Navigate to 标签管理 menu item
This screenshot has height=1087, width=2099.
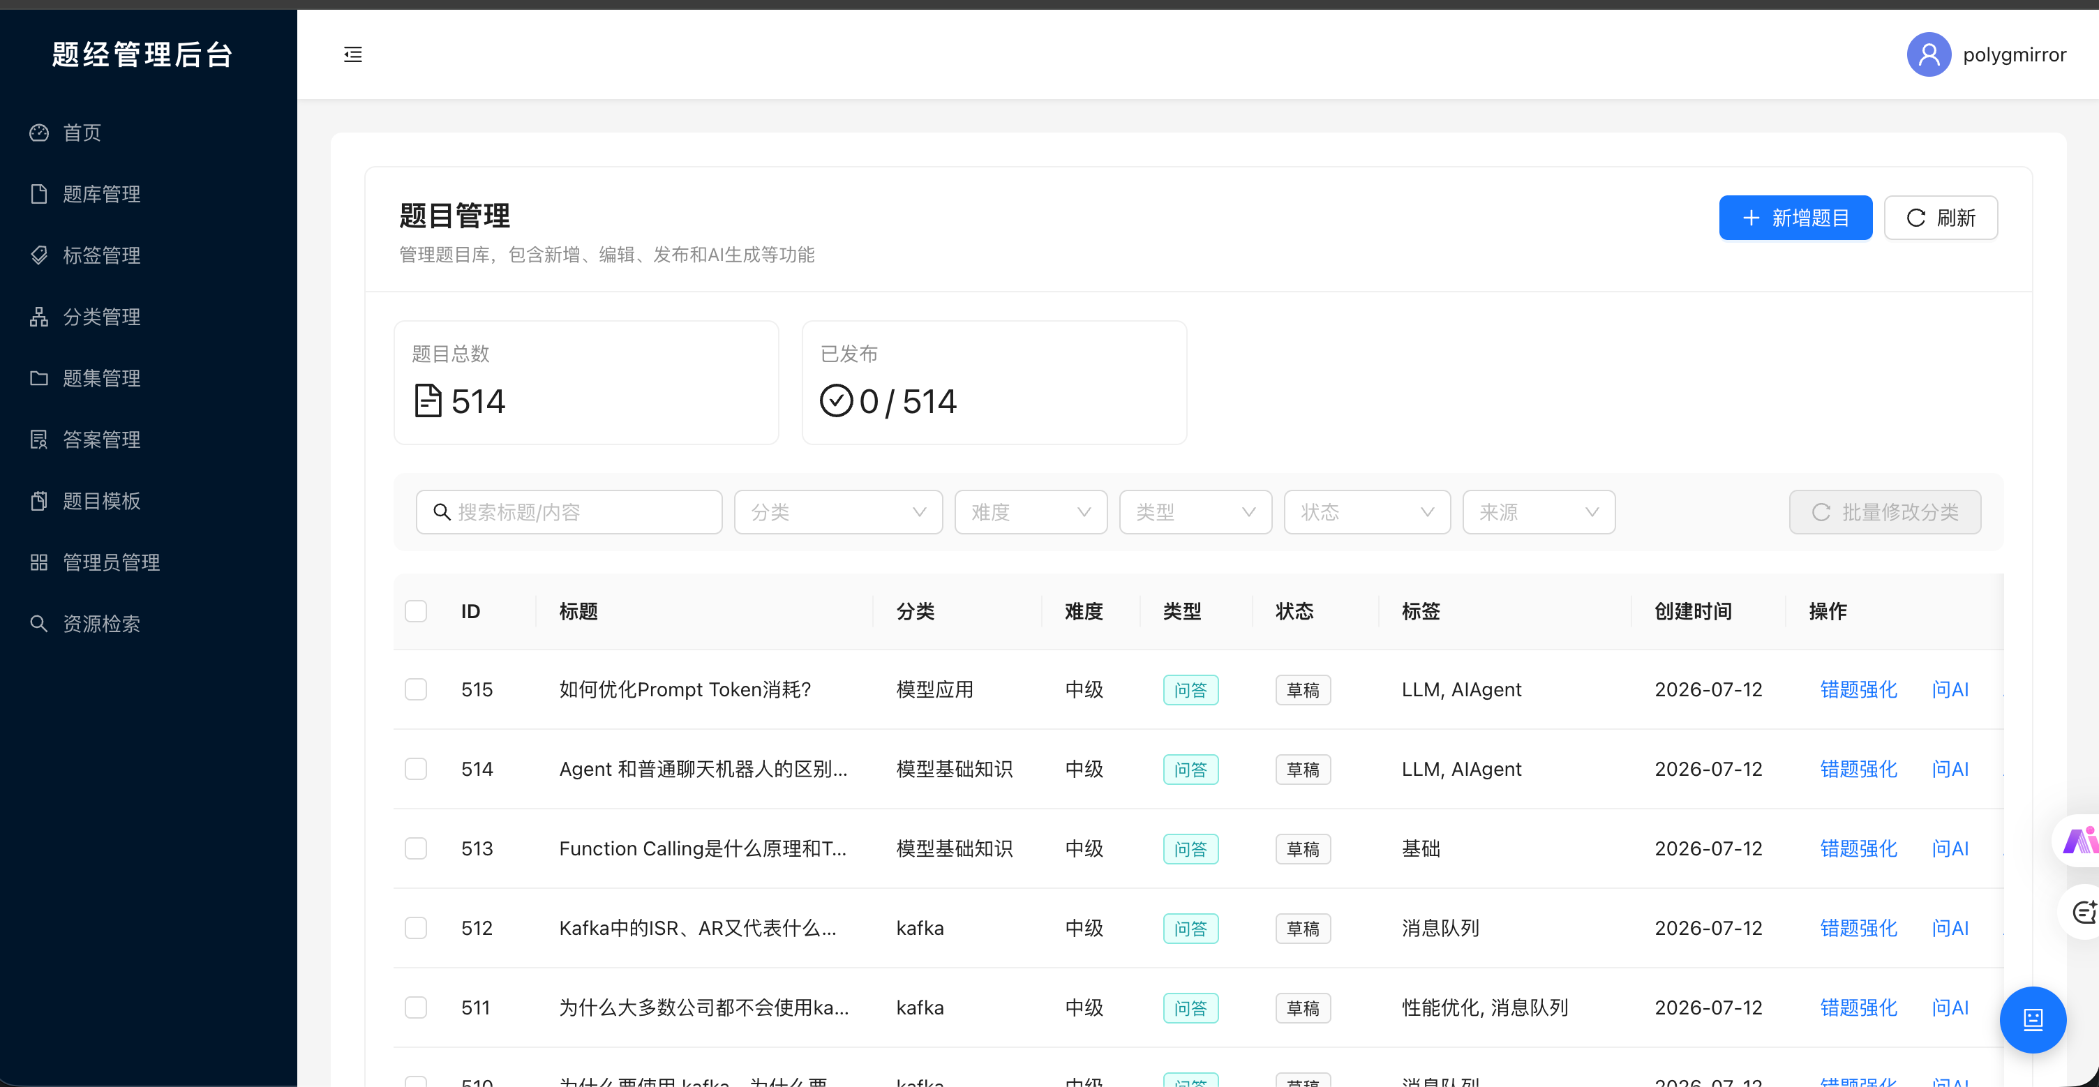click(149, 255)
